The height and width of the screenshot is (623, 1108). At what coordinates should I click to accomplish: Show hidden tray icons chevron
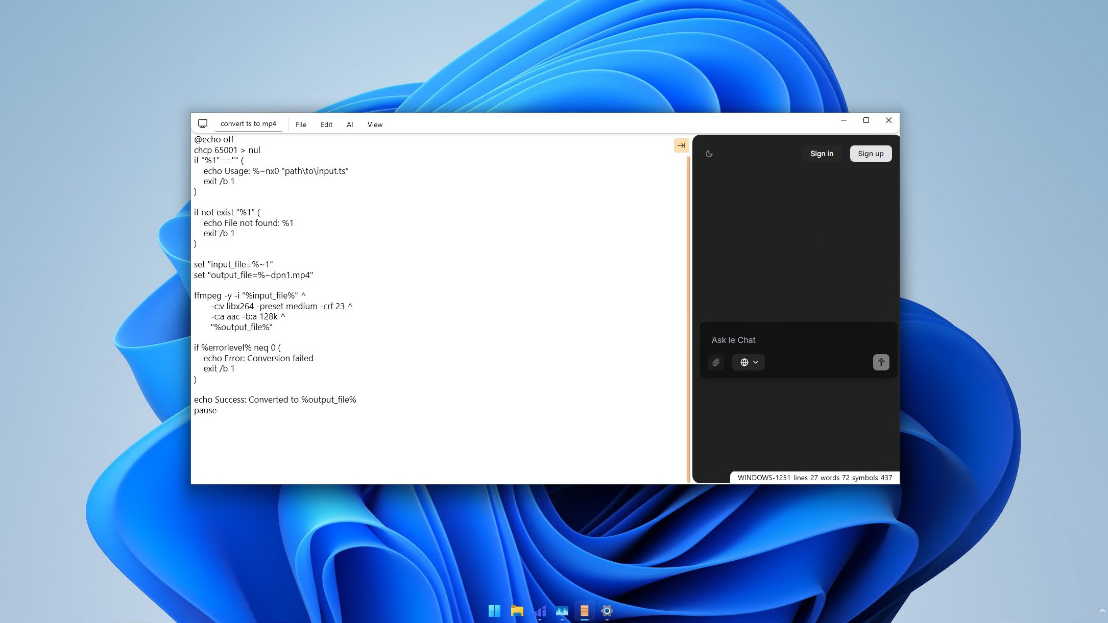[x=1101, y=611]
